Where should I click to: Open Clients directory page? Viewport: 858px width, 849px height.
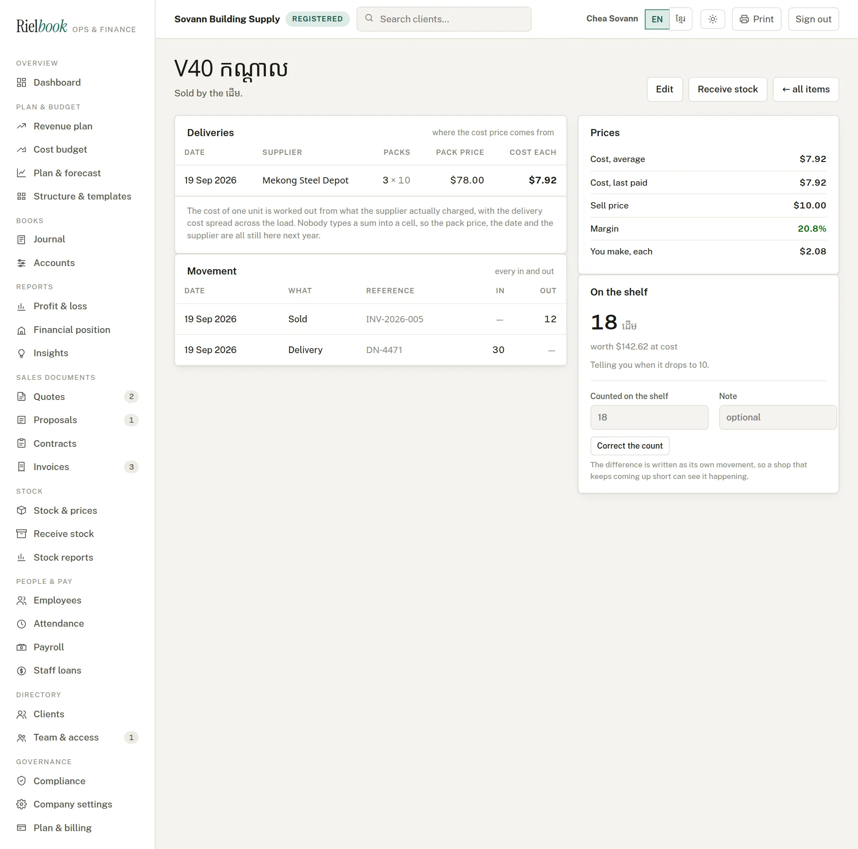77,714
